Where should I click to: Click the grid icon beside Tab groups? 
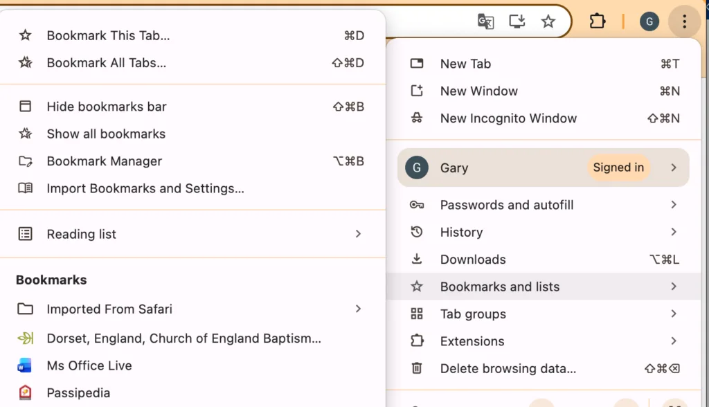coord(417,314)
